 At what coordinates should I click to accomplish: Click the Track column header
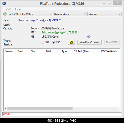click(x=21, y=51)
